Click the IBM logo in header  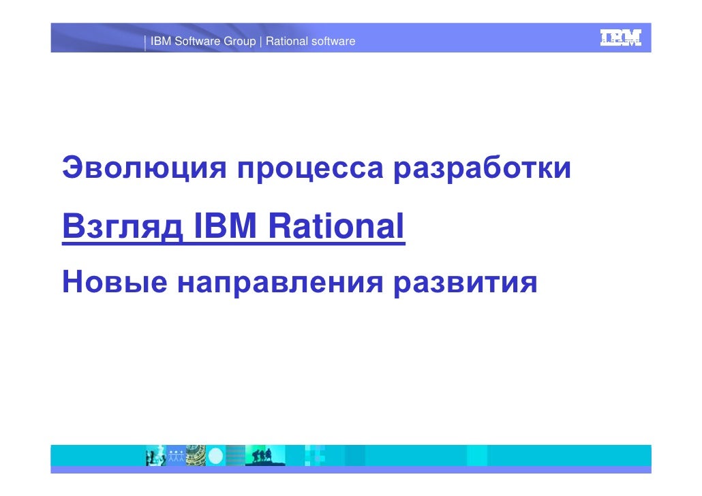tap(620, 37)
